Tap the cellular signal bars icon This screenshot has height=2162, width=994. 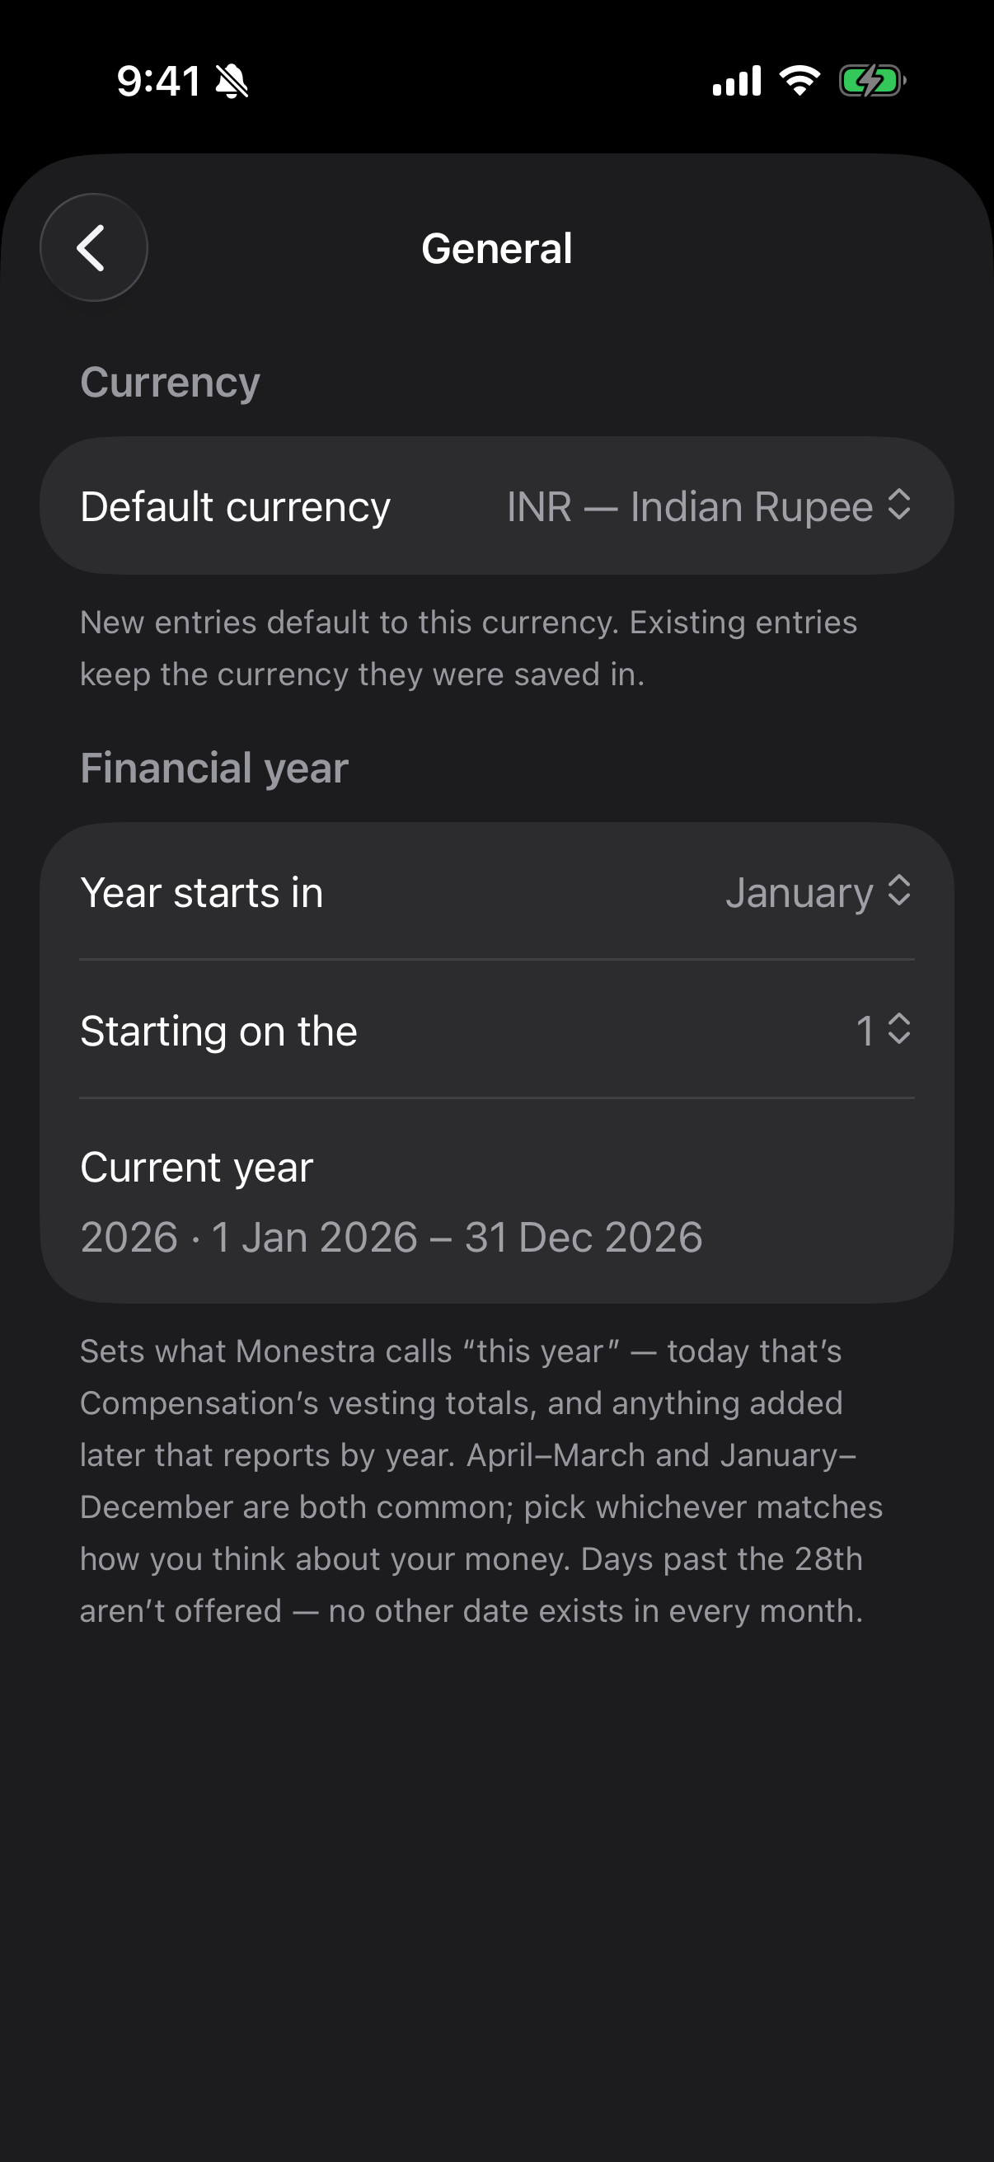coord(737,81)
